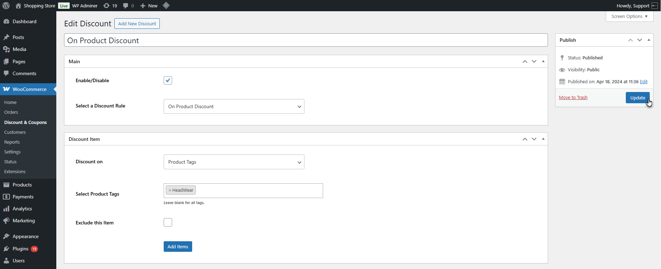Click the Visibility eye icon in Publish box
661x269 pixels.
click(562, 70)
